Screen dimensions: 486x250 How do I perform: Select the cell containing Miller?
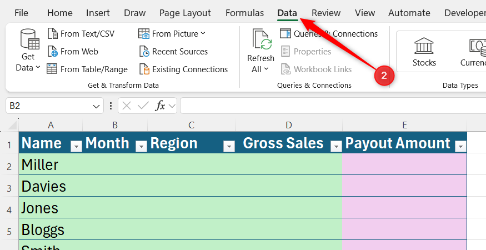click(x=51, y=164)
